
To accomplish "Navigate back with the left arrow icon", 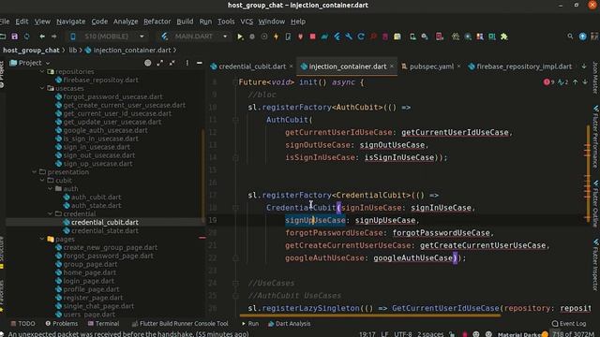I will click(42, 37).
